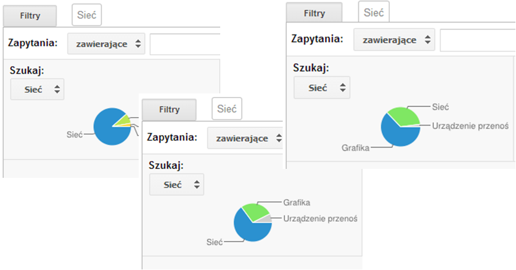The height and width of the screenshot is (270, 516).
Task: Focus the Zapytania text field in the top-left panel
Action: coord(184,44)
